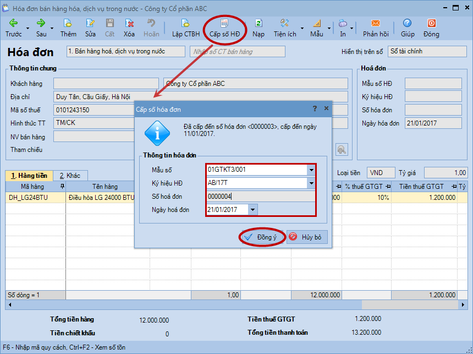Click the Xóa delete icon
This screenshot has width=473, height=354.
tap(129, 24)
